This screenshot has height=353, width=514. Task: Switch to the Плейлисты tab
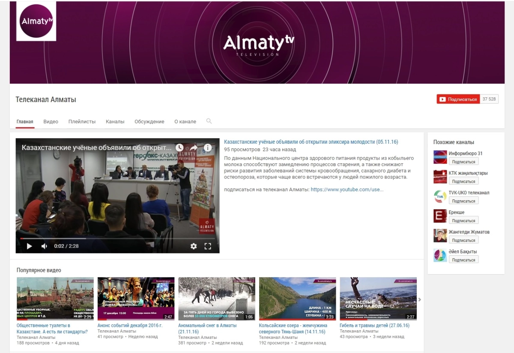82,121
